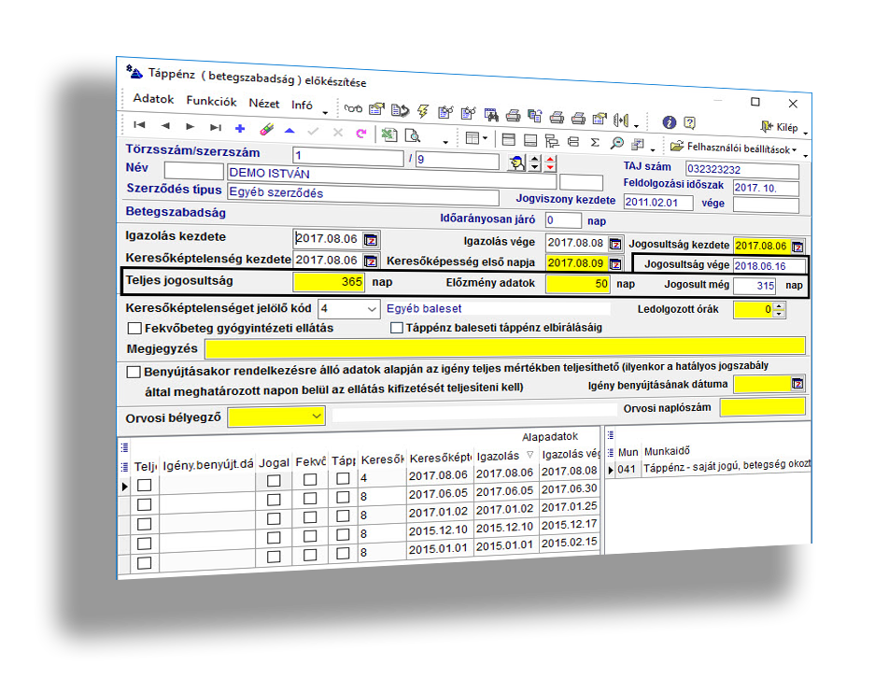Tick Jogal checkbox in 2017.08.06 row
889x678 pixels.
pyautogui.click(x=274, y=481)
